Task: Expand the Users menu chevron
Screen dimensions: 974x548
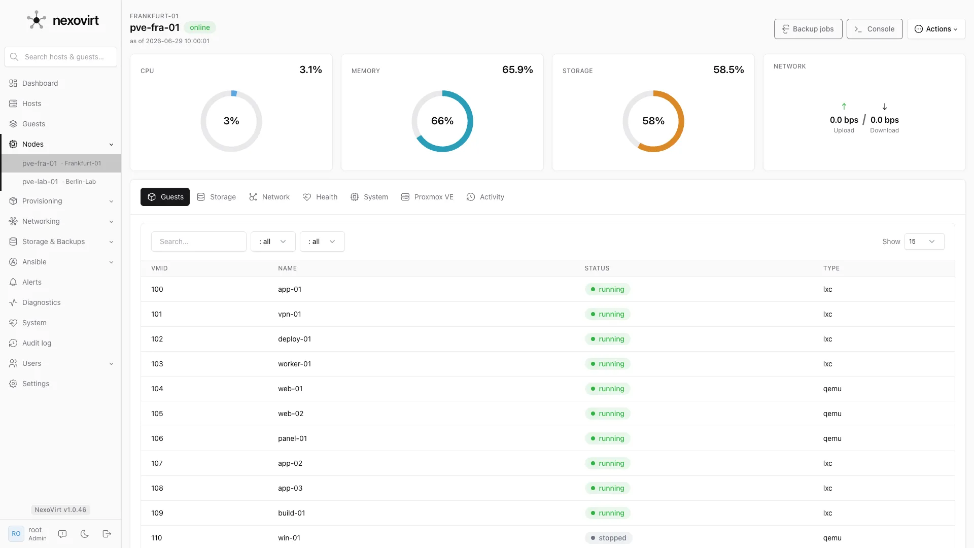Action: point(111,363)
